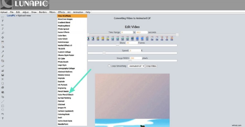Follow the LunaPic breadcrumb link
Screen dimensions: 245x127
(x=11, y=15)
